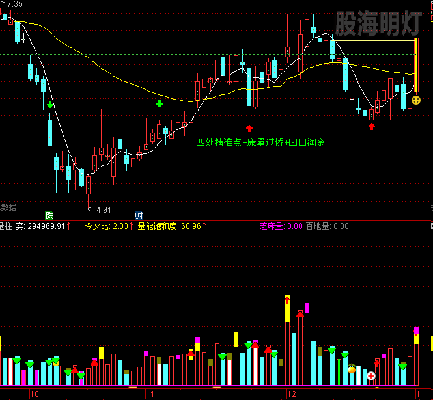Select month 1 on the date axis
The width and height of the screenshot is (433, 400).
[x=418, y=394]
